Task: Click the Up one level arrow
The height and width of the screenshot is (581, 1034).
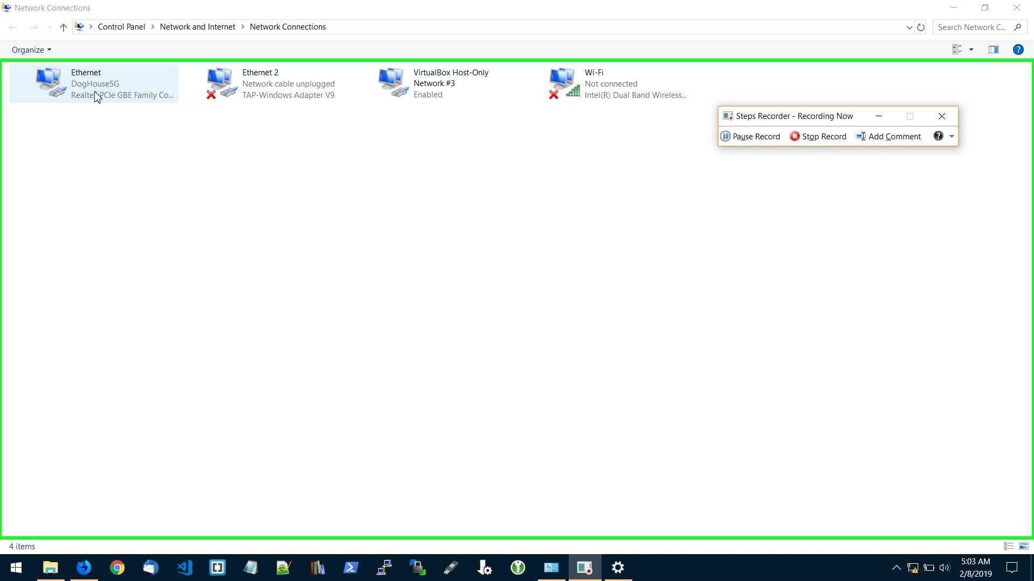Action: click(x=64, y=27)
